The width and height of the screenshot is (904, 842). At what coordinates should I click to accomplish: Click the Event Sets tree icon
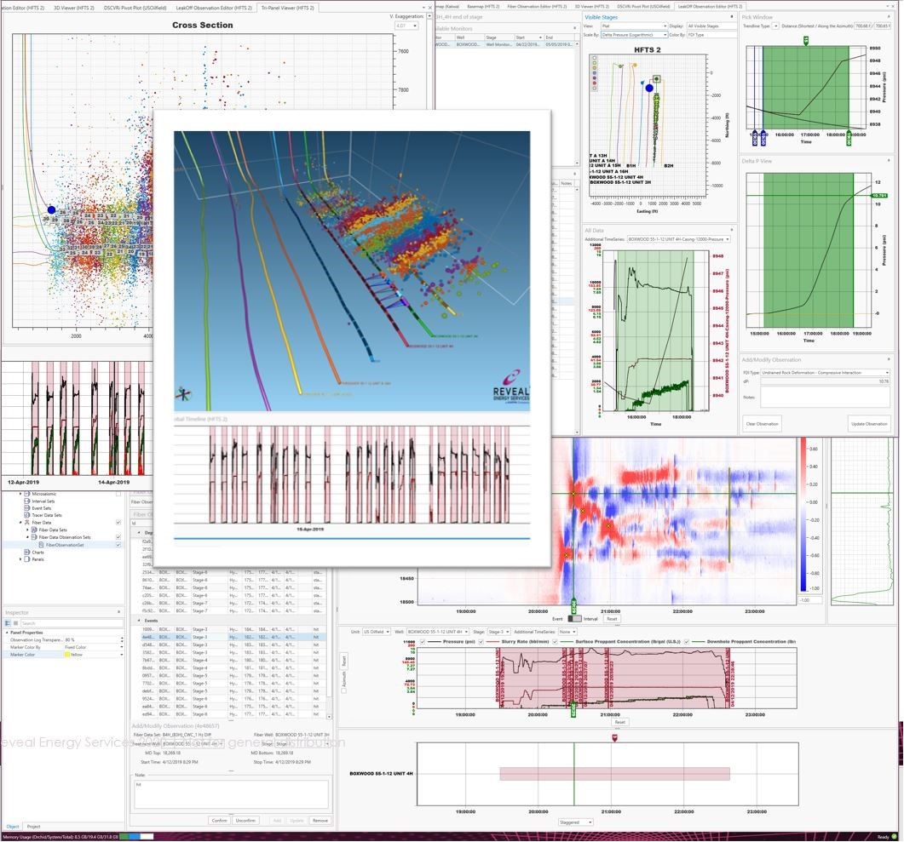(x=27, y=508)
